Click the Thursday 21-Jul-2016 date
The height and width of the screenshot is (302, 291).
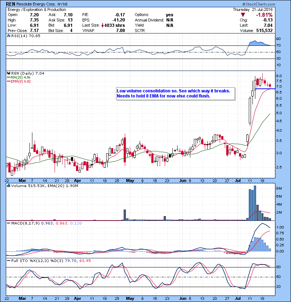coord(253,9)
